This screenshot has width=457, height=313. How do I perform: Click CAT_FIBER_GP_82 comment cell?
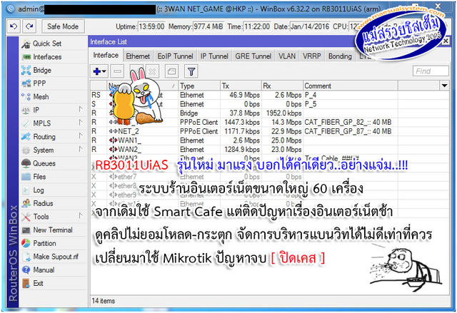tap(351, 122)
